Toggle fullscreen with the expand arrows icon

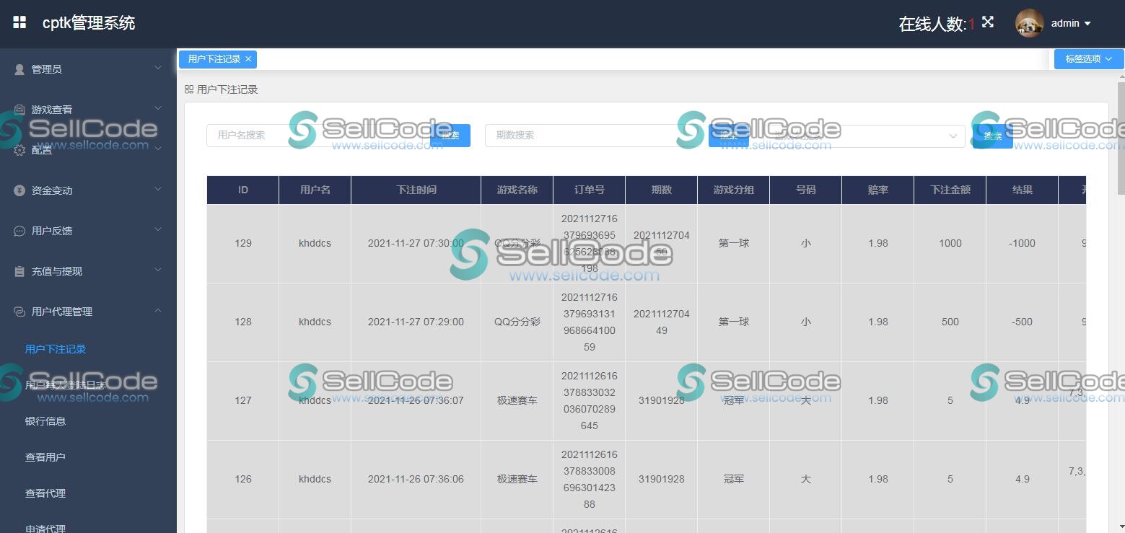coord(988,22)
